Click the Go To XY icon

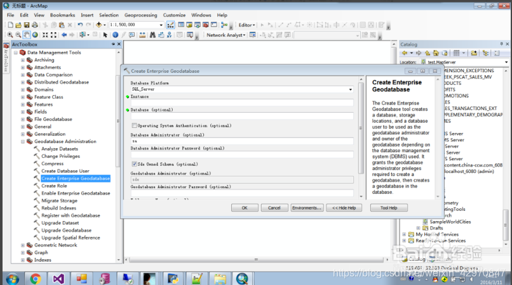pyautogui.click(x=169, y=35)
